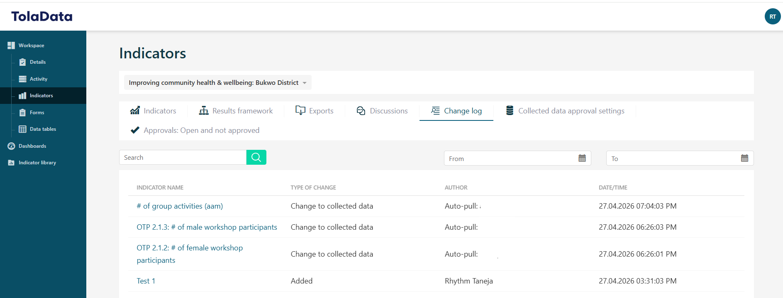Focus the Search input field
Viewport: 783px width, 298px height.
coord(183,158)
